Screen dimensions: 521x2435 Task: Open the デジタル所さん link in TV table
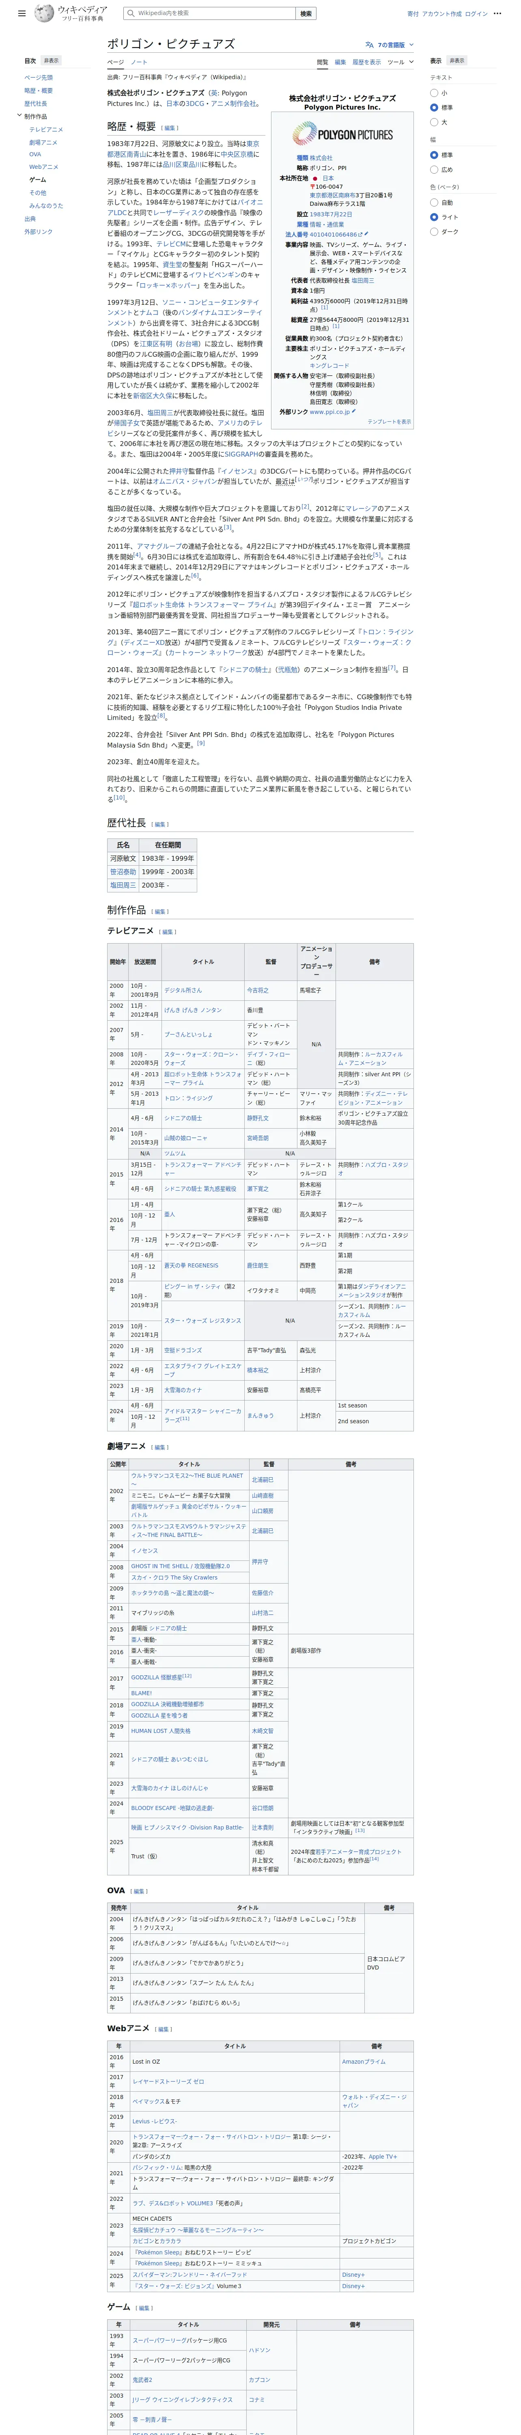[183, 990]
